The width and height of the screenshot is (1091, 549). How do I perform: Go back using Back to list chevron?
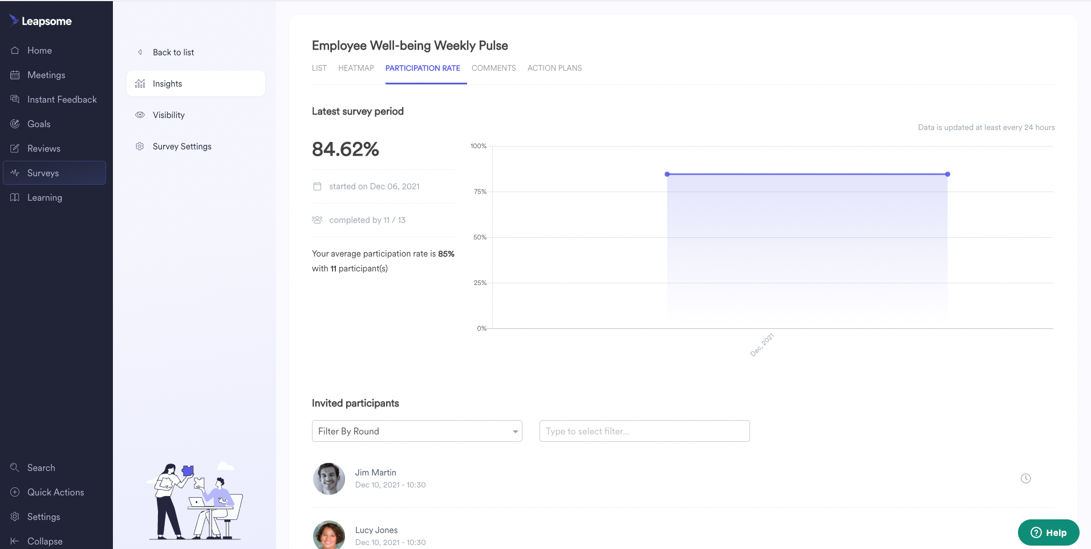point(140,52)
